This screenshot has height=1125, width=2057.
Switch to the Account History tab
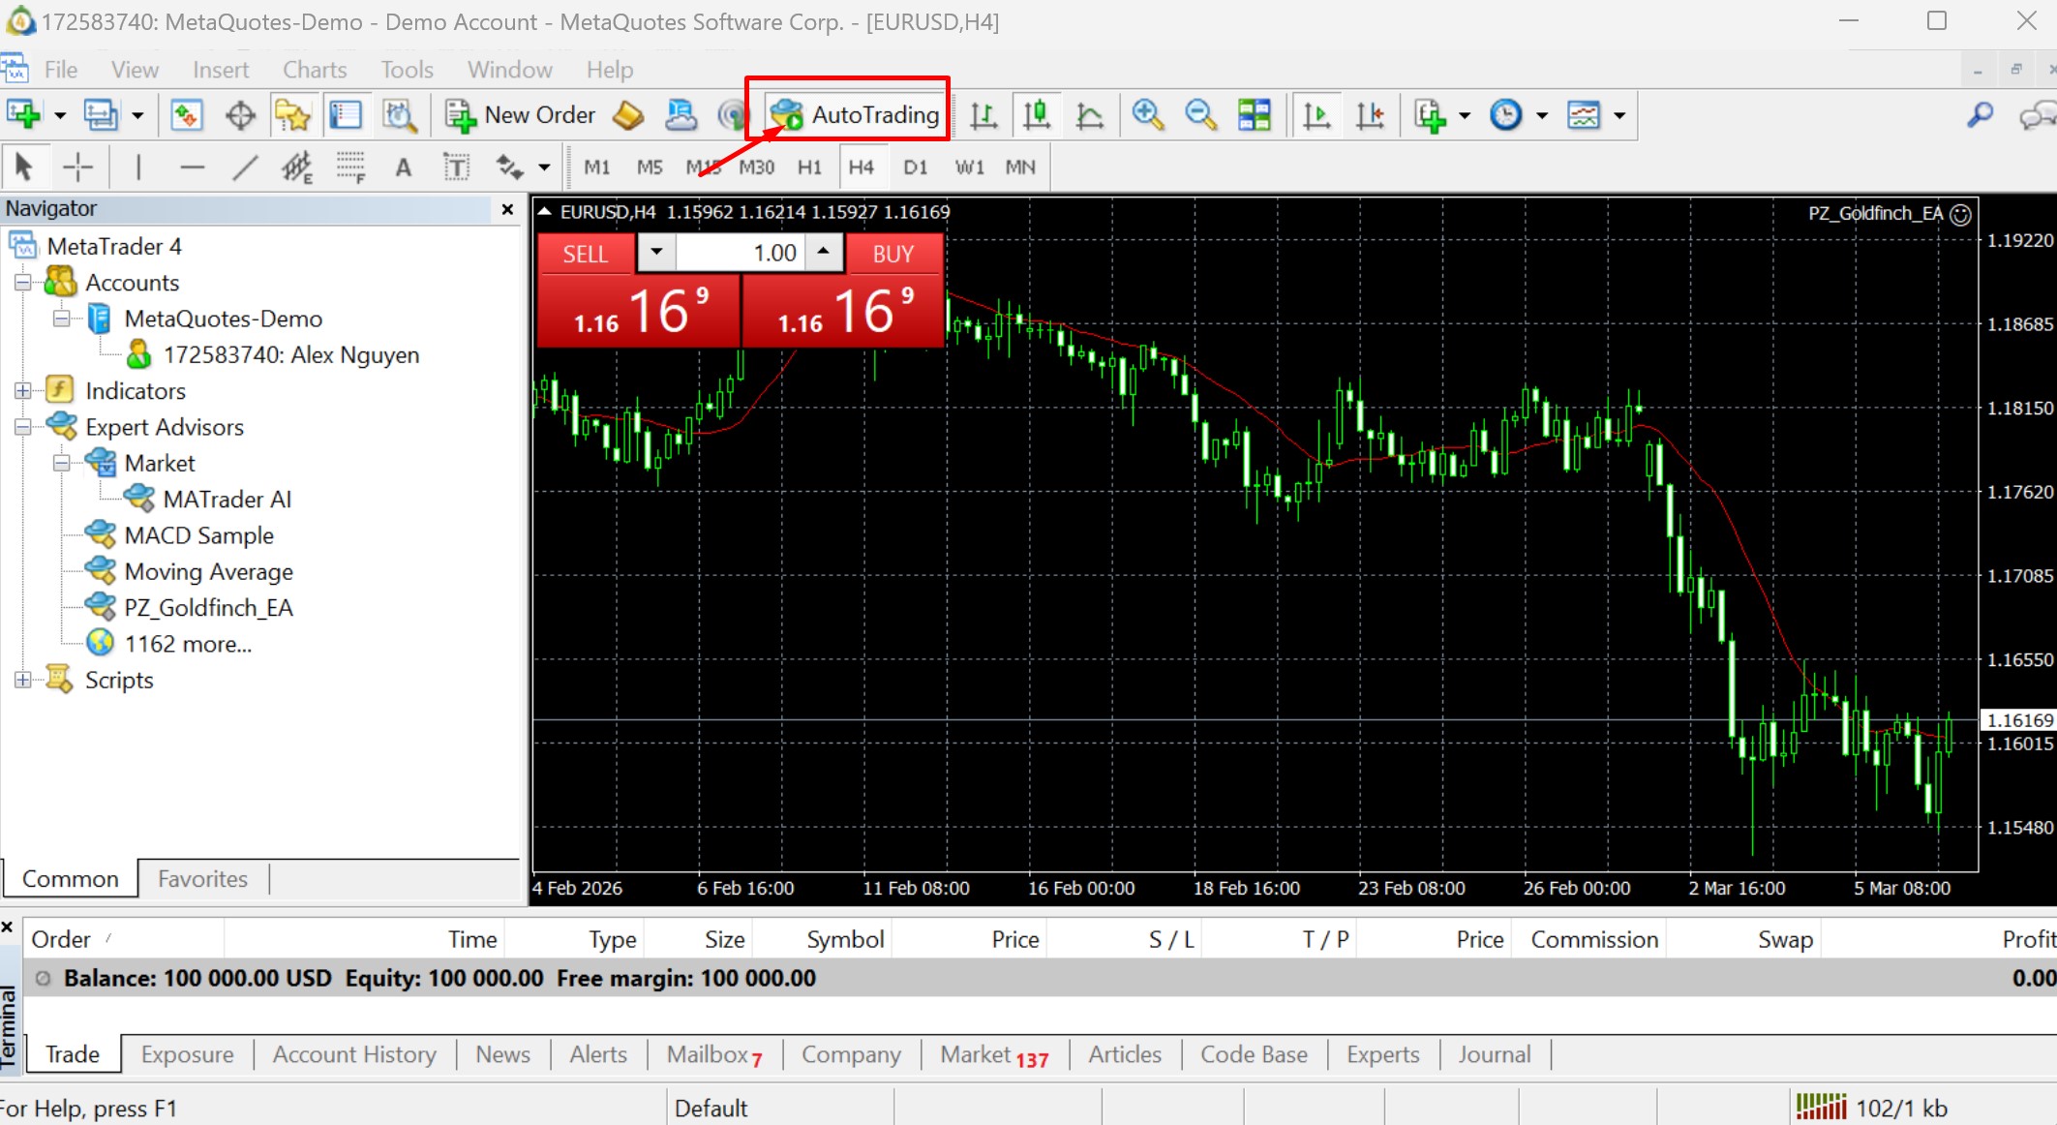pos(353,1054)
